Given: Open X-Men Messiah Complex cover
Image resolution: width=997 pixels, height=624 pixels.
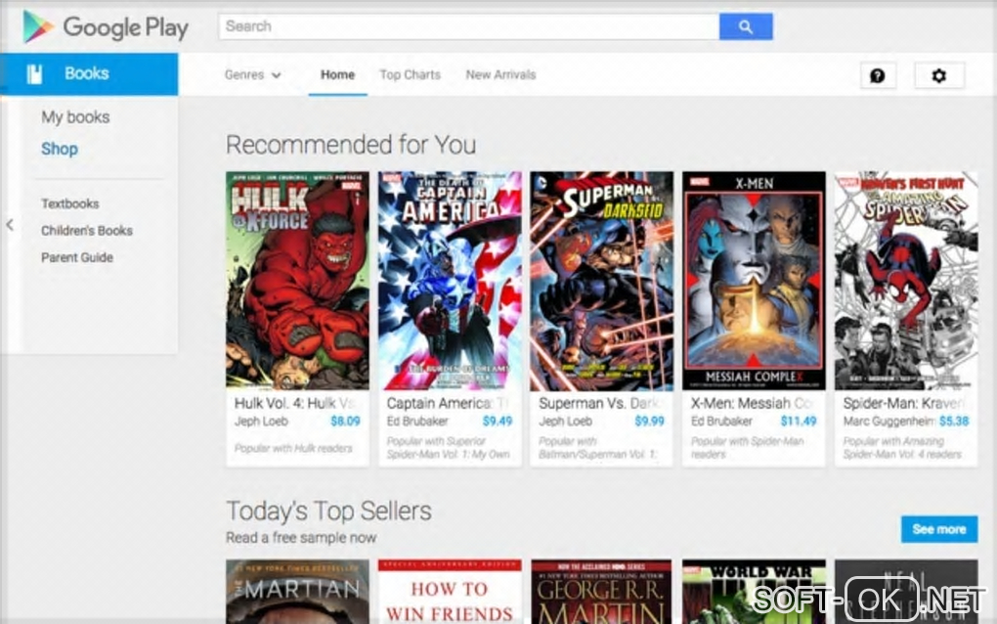Looking at the screenshot, I should coord(755,281).
